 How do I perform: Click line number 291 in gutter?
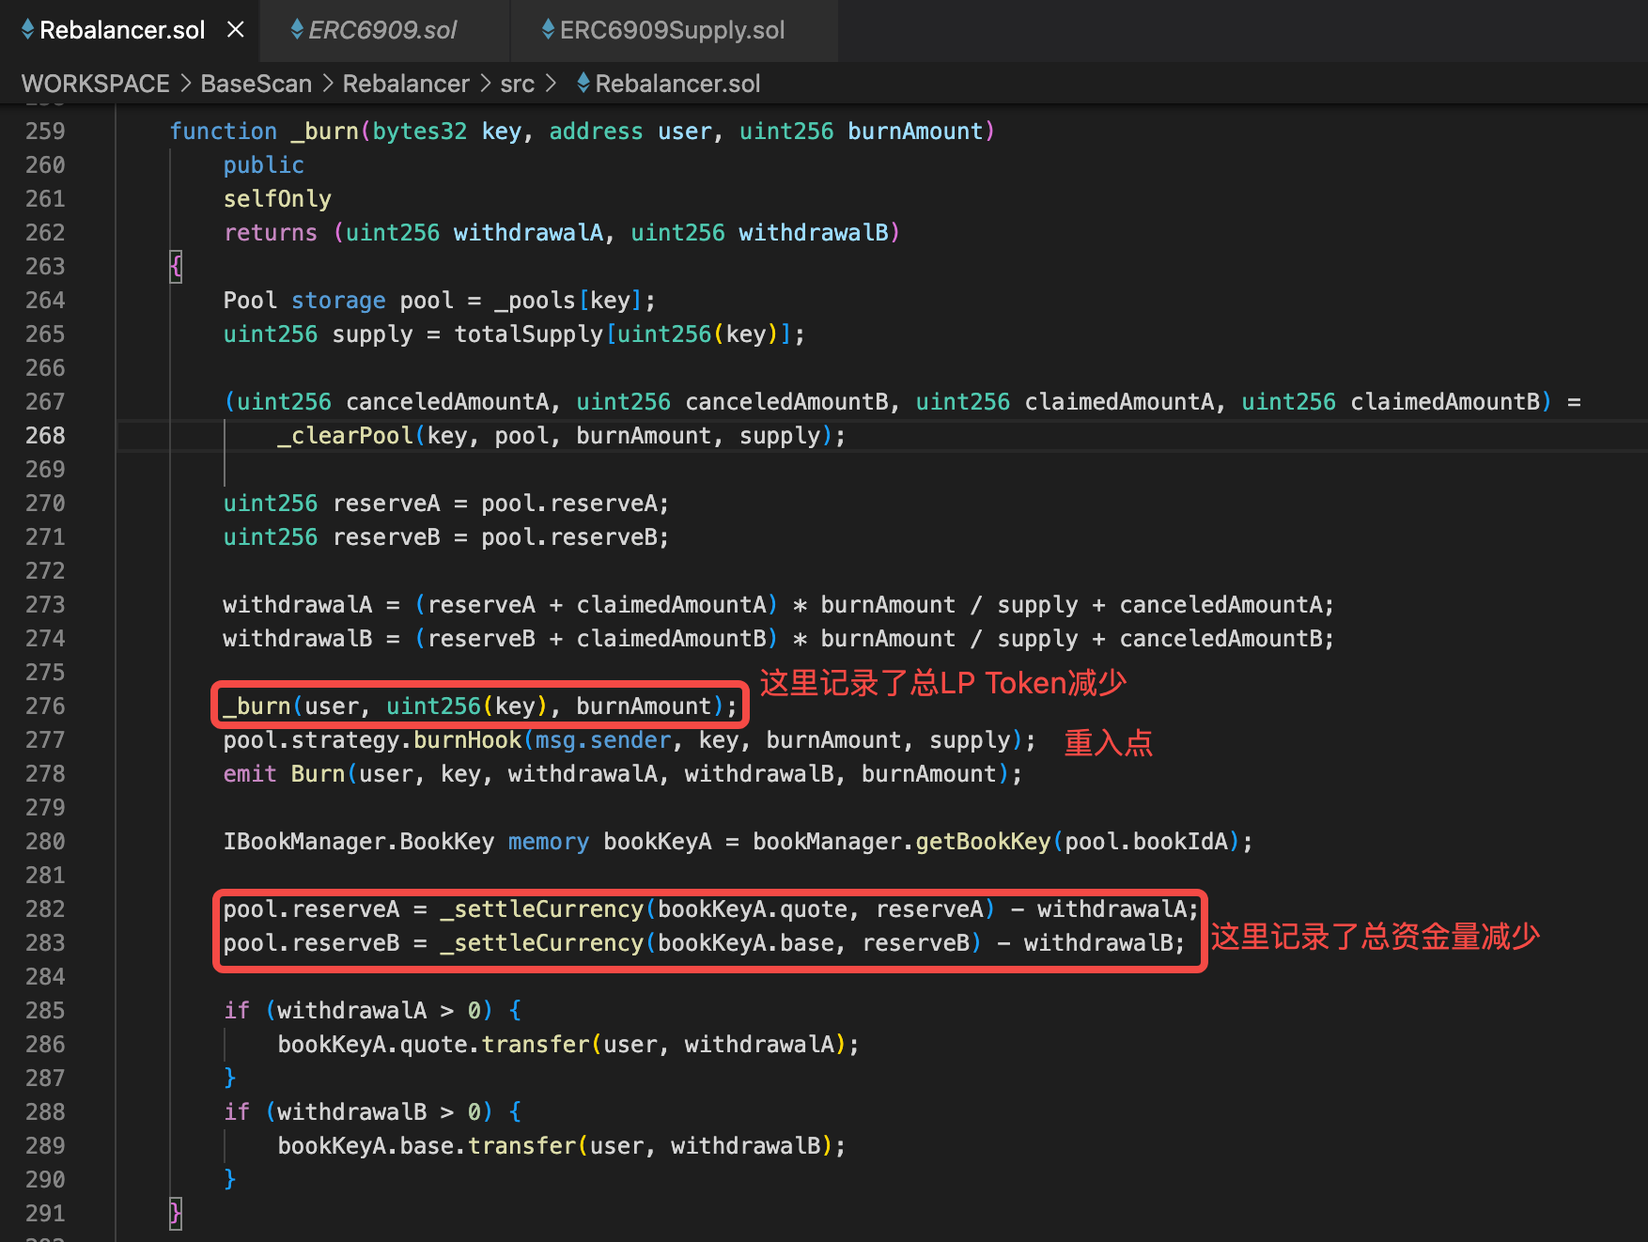pos(45,1214)
